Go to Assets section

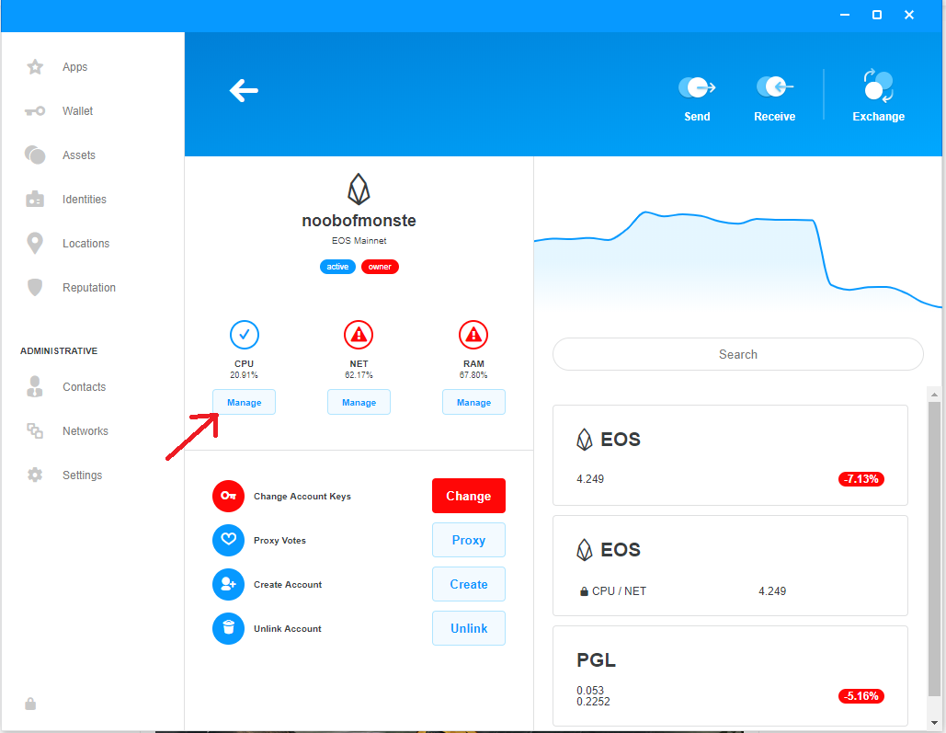coord(79,155)
